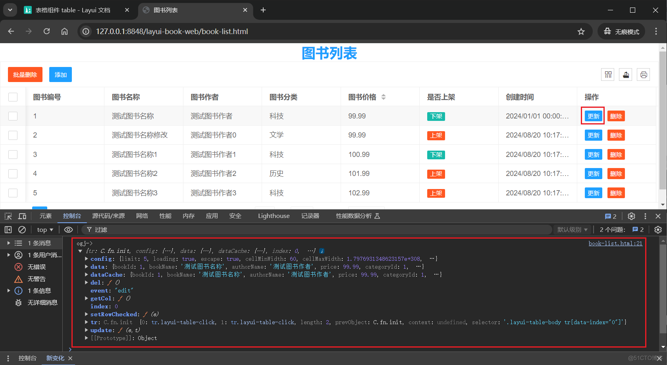The width and height of the screenshot is (667, 365).
Task: Click the 批量删除 button
Action: [25, 75]
